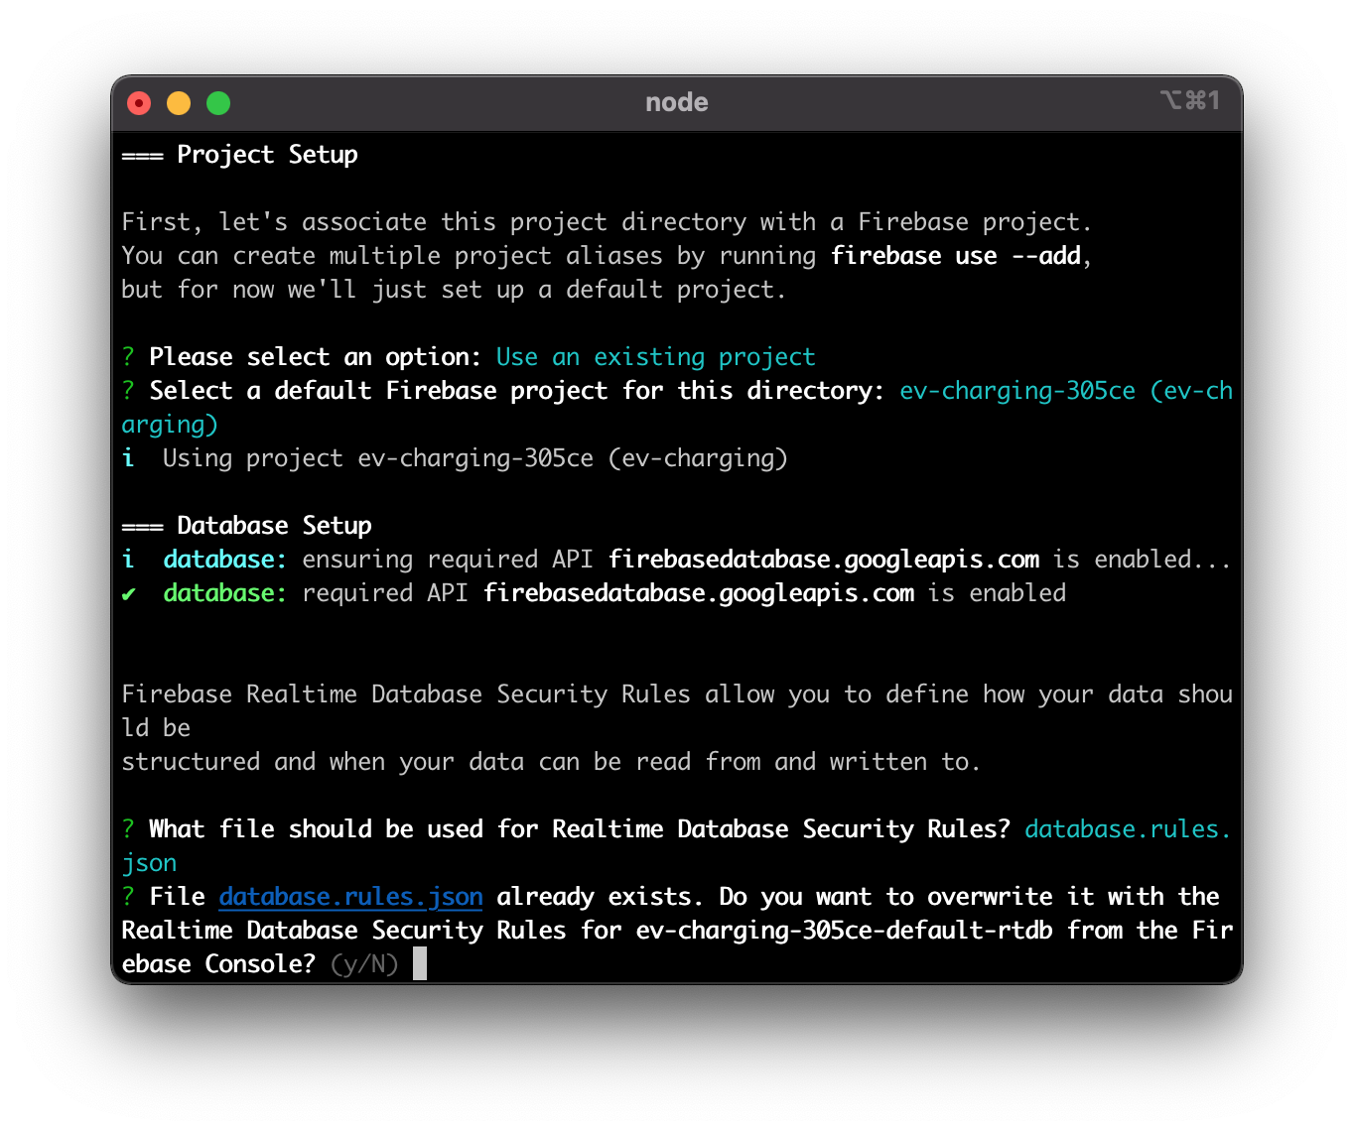Click the '=== Project Setup' heading
The height and width of the screenshot is (1131, 1354).
(239, 155)
